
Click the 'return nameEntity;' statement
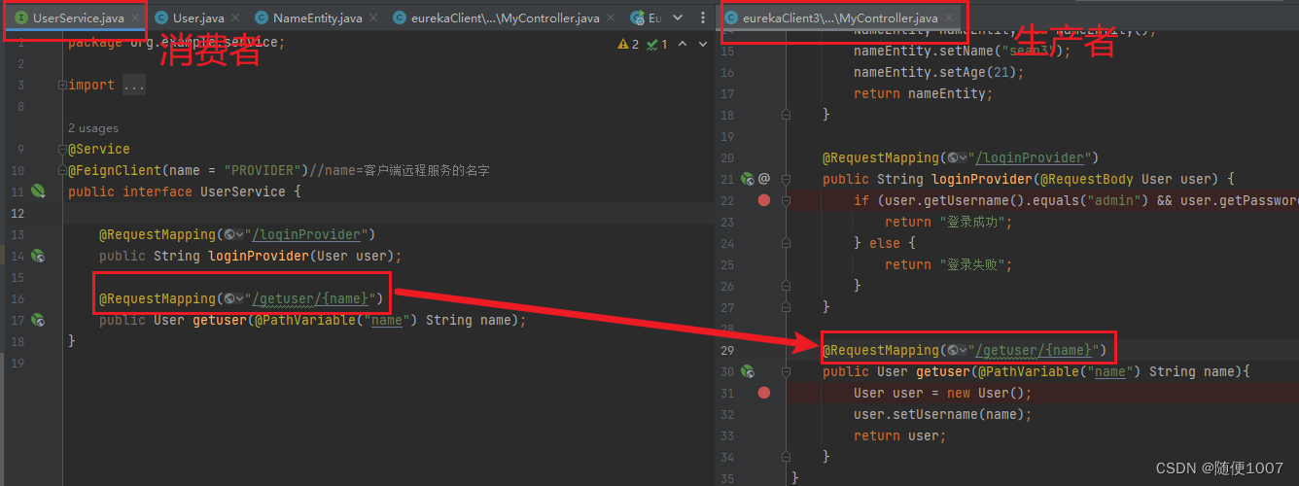[x=924, y=93]
